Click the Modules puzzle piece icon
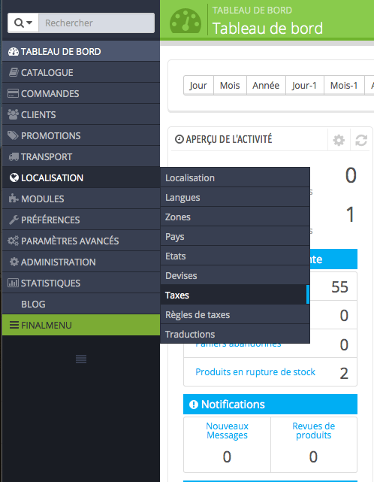Image resolution: width=374 pixels, height=482 pixels. 14,199
